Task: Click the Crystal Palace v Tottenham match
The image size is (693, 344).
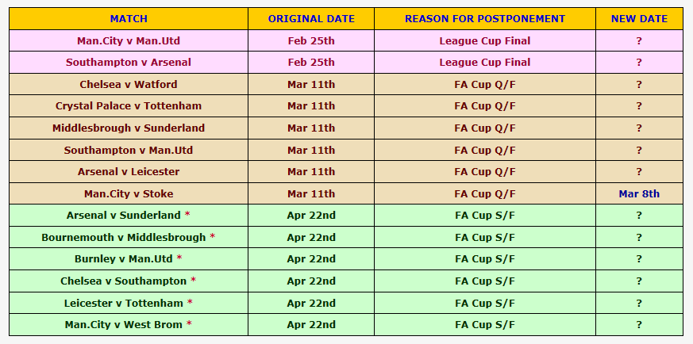Action: pyautogui.click(x=128, y=106)
